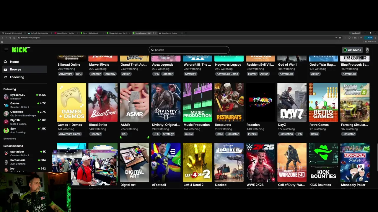
Task: Open Odablock channel avatar in sidebar
Action: point(6,114)
